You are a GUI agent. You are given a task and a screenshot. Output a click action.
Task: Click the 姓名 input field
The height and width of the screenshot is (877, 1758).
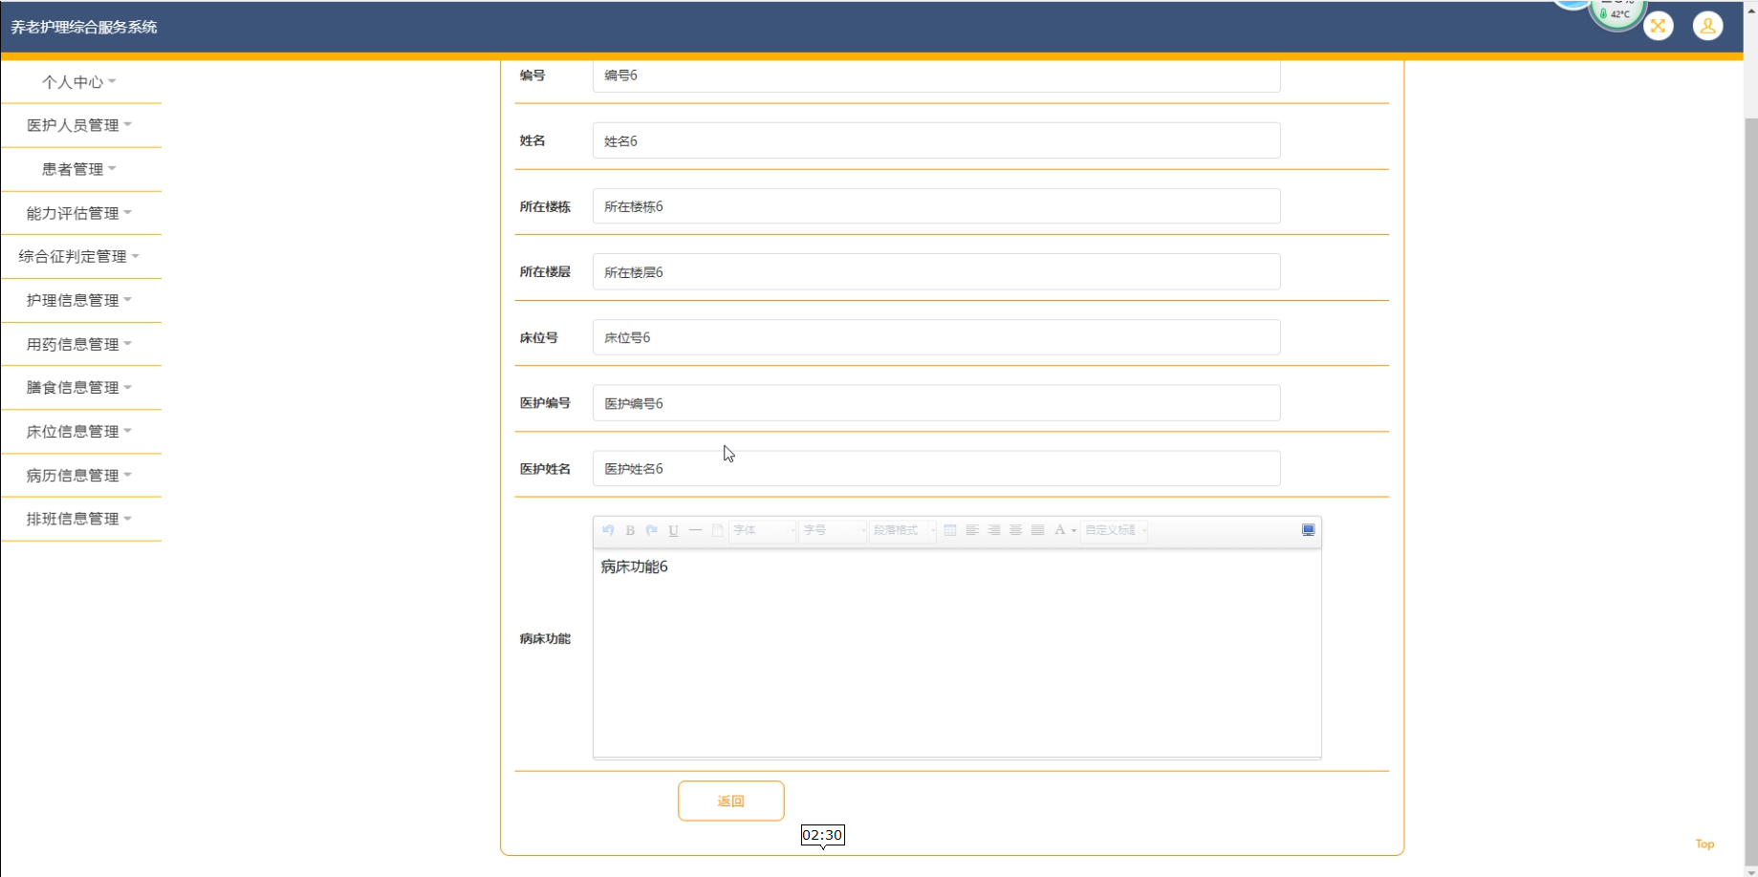[x=937, y=140]
